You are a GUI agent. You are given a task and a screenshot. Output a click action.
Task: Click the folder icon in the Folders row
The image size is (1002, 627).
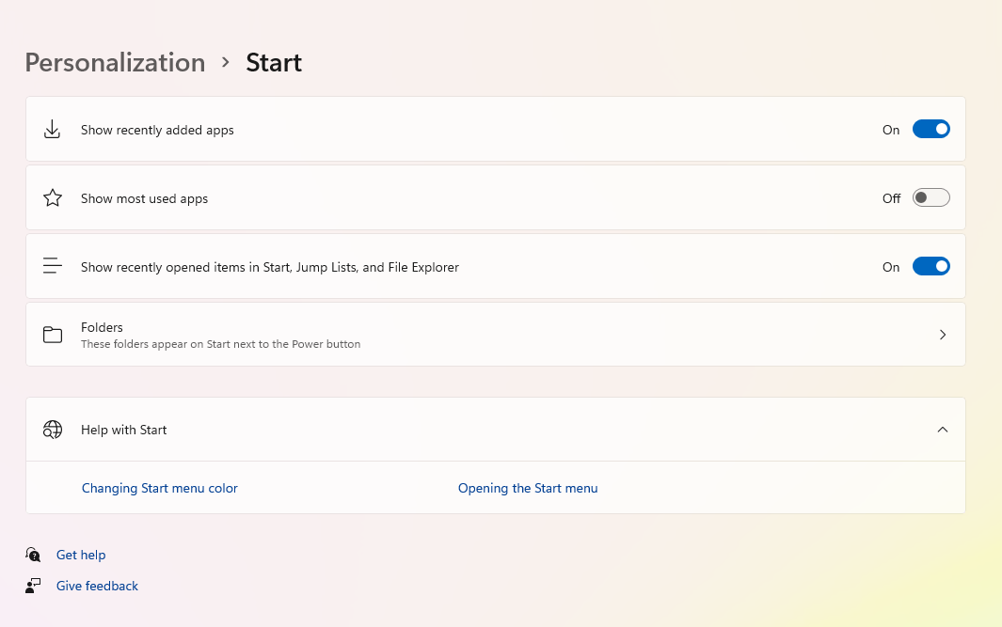[53, 335]
